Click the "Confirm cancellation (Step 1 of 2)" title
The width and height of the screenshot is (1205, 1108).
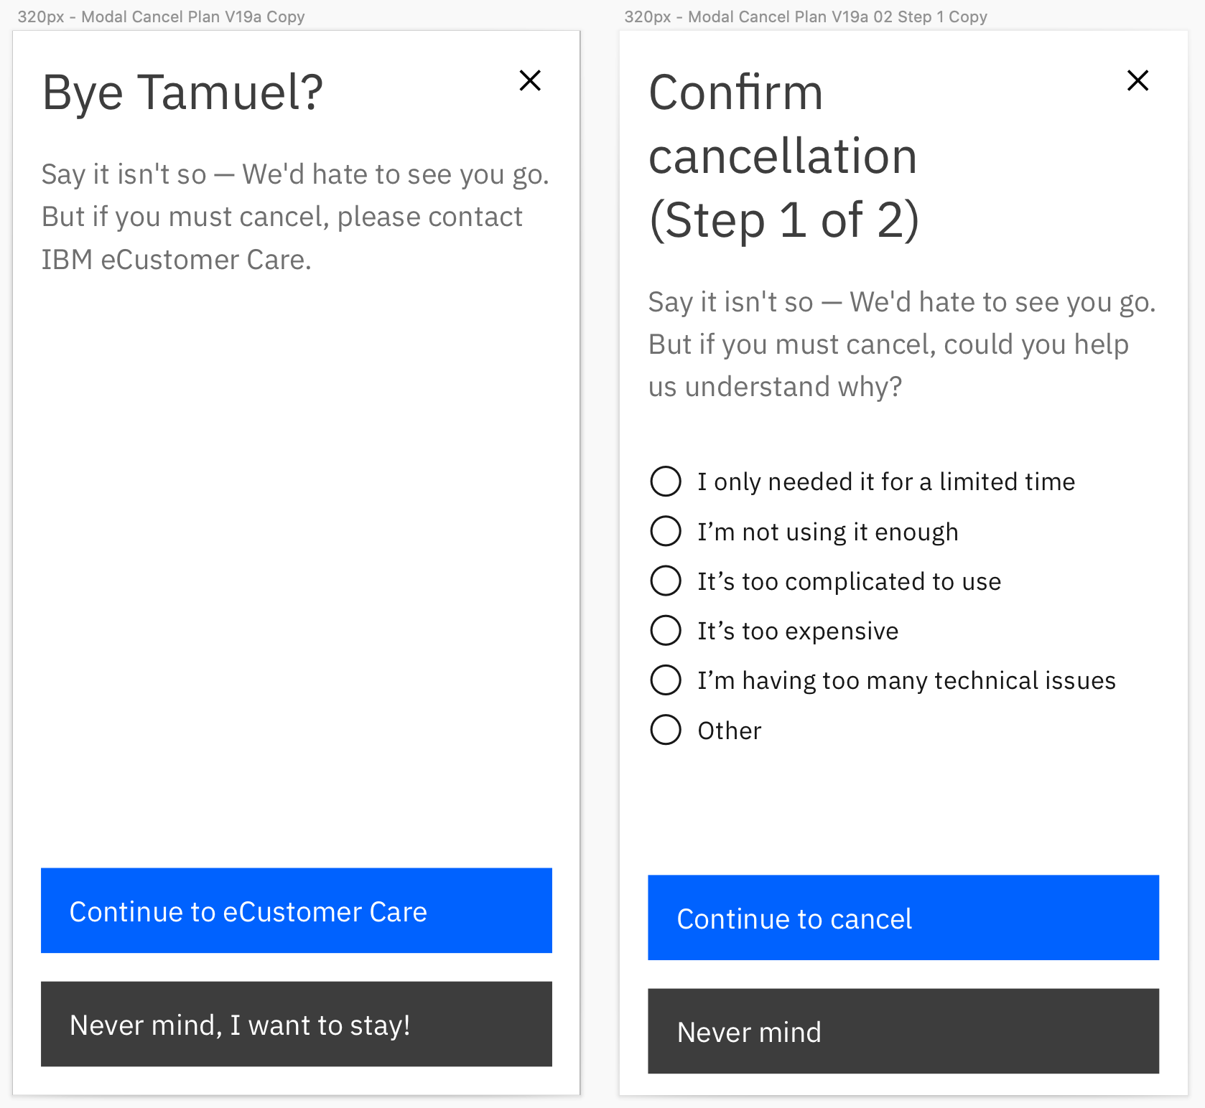783,156
